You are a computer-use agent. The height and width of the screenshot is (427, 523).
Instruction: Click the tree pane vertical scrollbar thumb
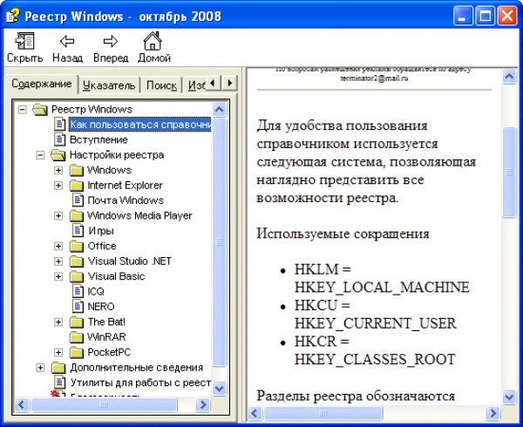pos(219,242)
